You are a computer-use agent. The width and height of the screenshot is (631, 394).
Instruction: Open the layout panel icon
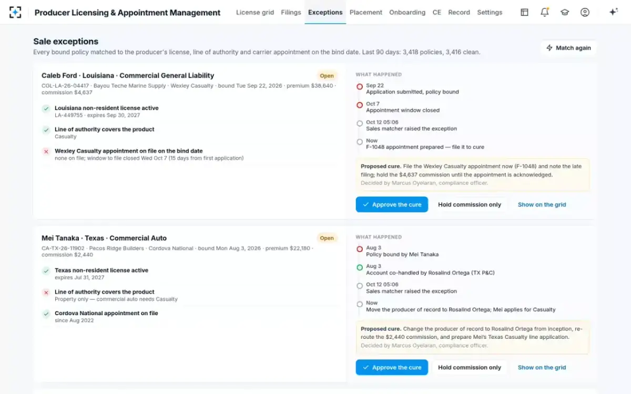524,12
